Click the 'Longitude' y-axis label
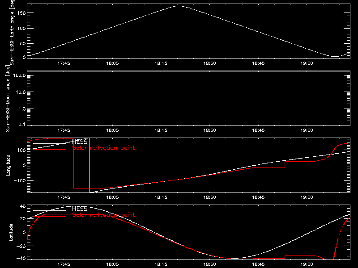Image resolution: width=358 pixels, height=268 pixels. point(8,165)
